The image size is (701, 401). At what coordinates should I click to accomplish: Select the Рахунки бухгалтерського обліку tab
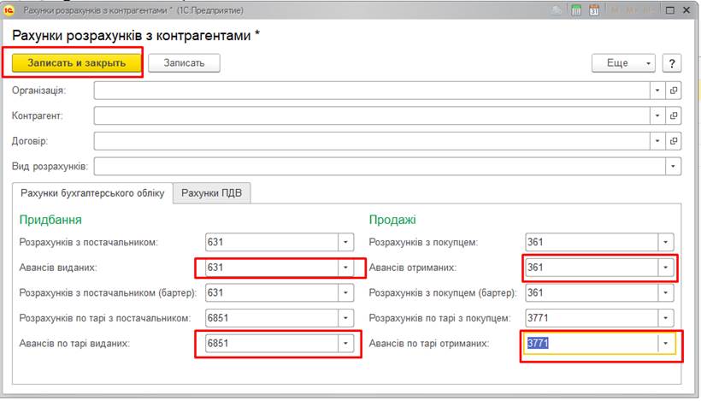coord(92,193)
